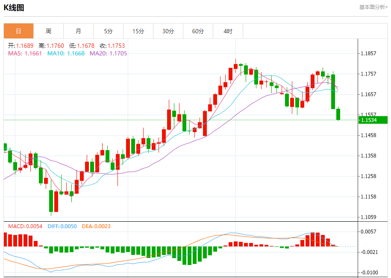The height and width of the screenshot is (278, 391).
Task: Click the MA5 indicator label
Action: coord(25,53)
